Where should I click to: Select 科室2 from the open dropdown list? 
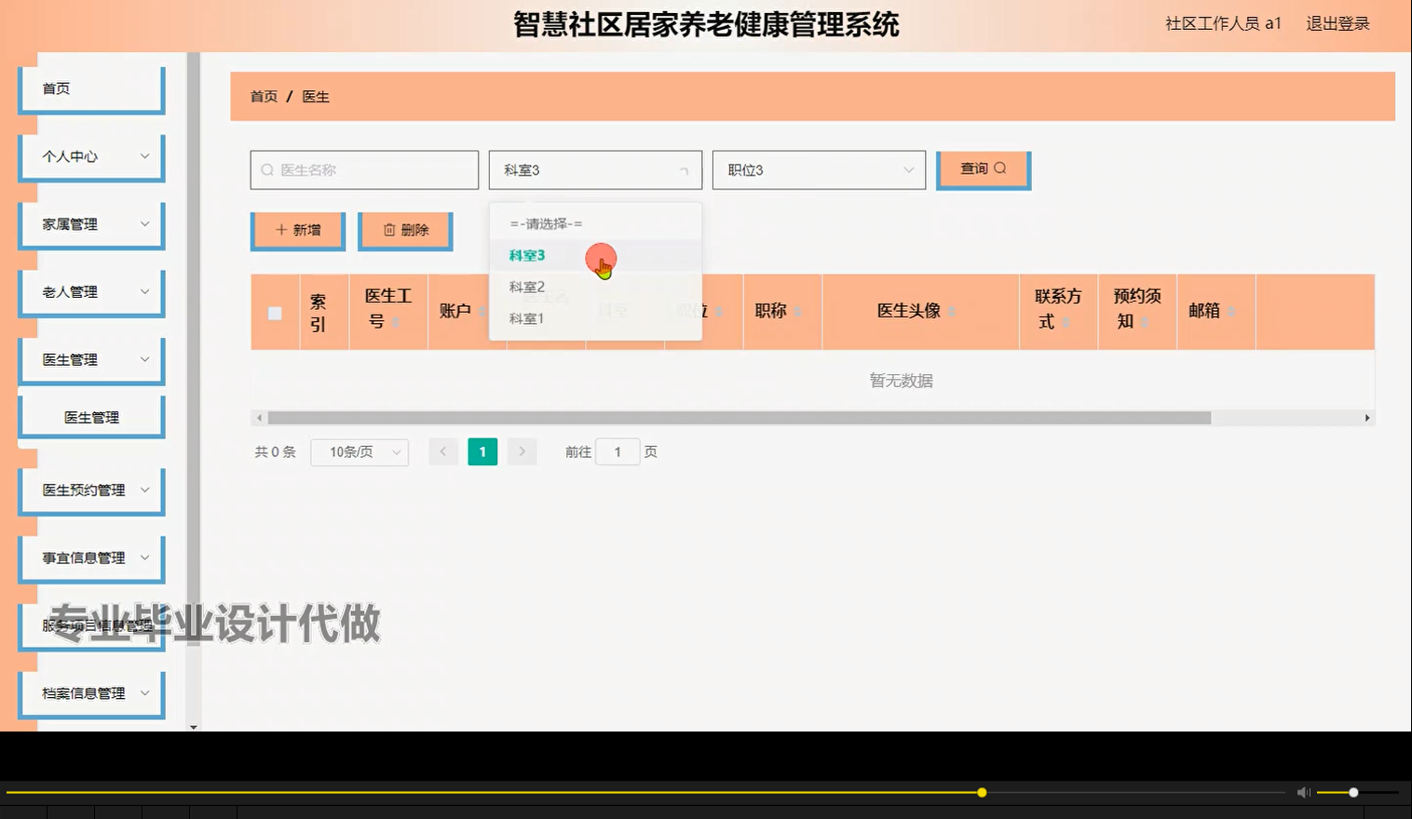click(x=526, y=287)
